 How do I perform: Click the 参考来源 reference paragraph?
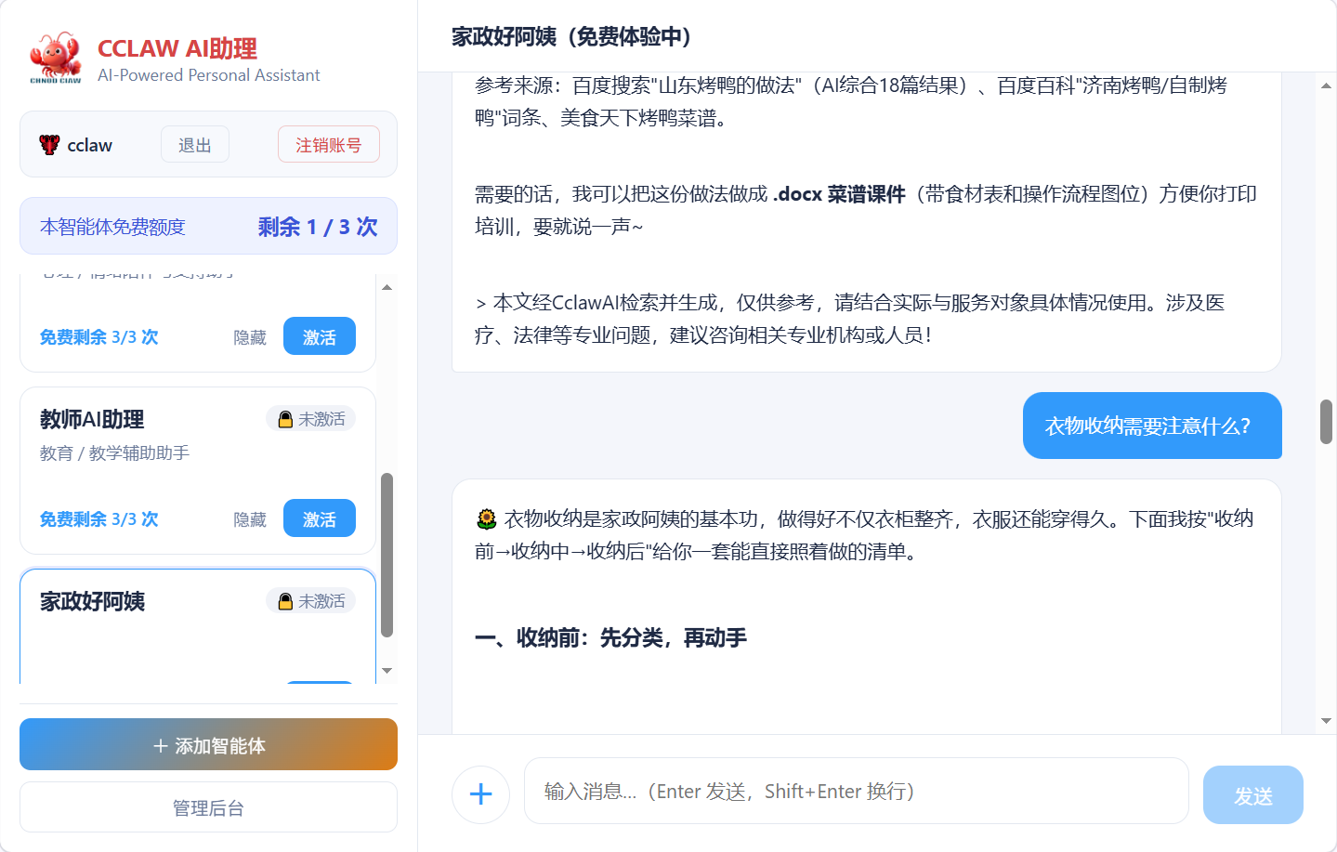[x=851, y=101]
